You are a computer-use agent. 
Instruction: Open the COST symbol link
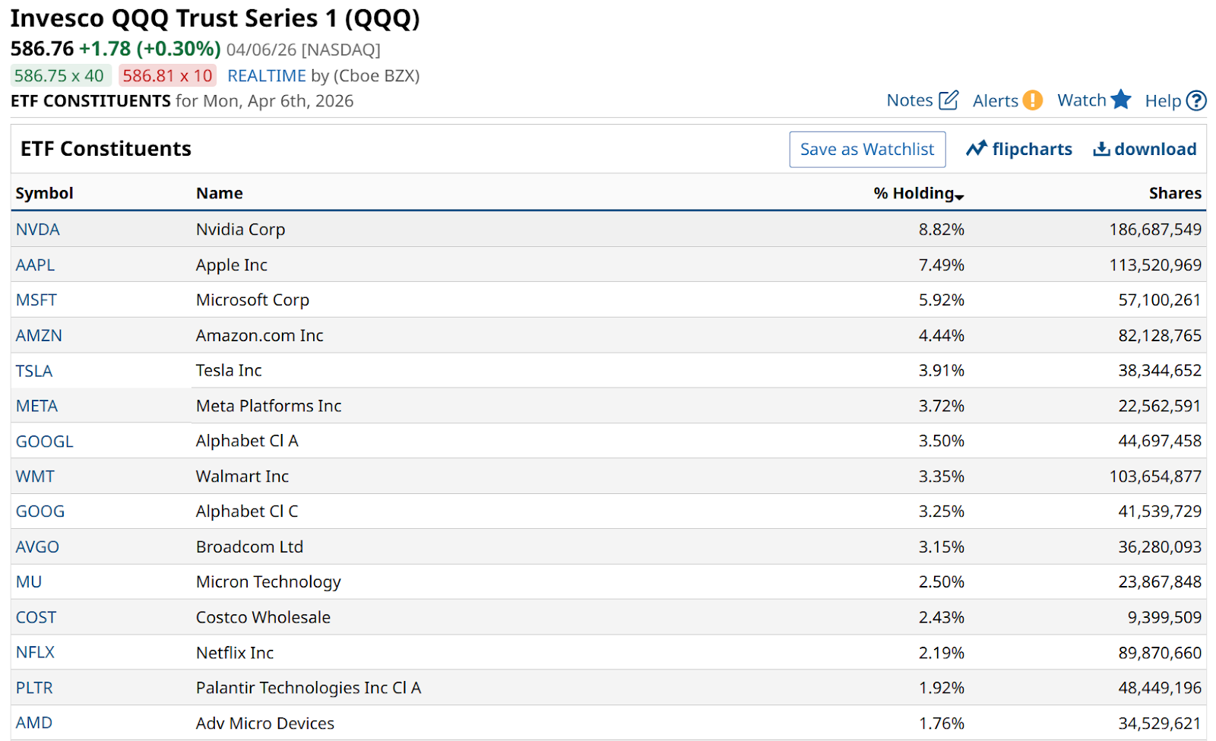(x=36, y=617)
